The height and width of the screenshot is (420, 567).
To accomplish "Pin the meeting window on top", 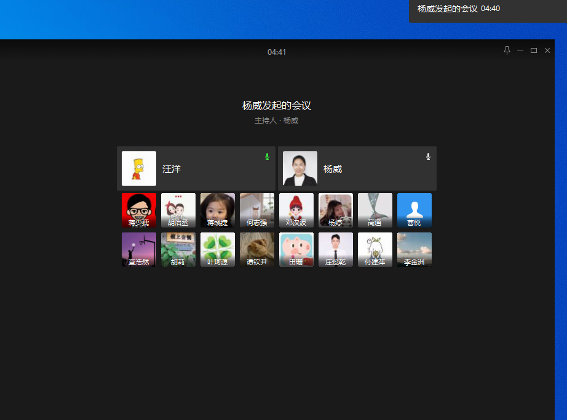I will pos(507,50).
